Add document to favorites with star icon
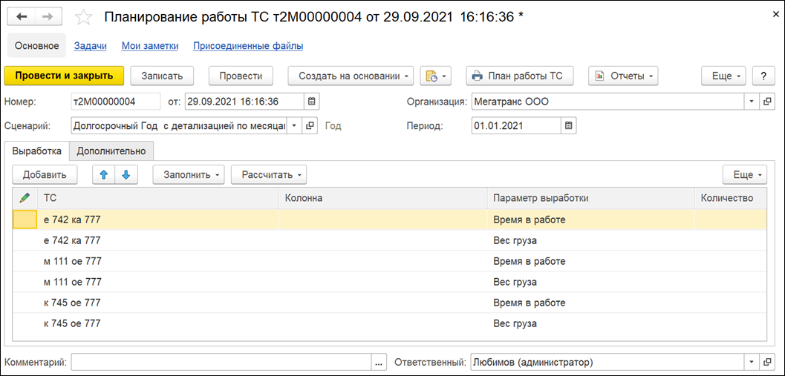 pos(85,17)
